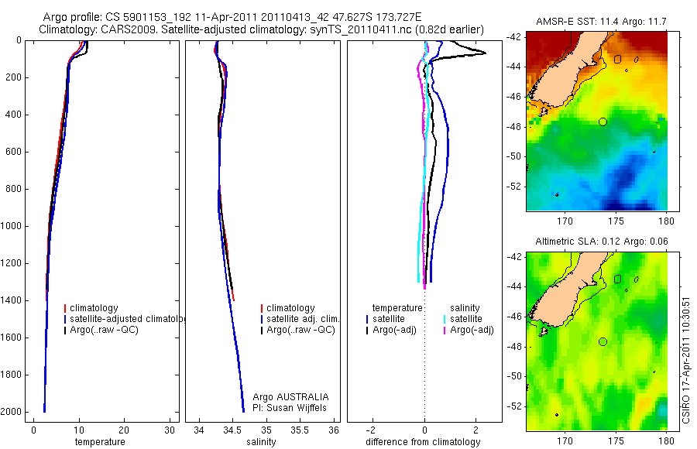Image resolution: width=697 pixels, height=449 pixels.
Task: Click the '-48' latitude tick on SST map
Action: [516, 126]
